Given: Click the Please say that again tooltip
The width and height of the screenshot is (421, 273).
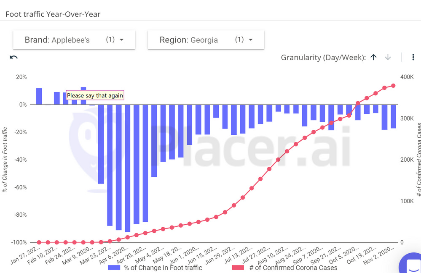Looking at the screenshot, I should (x=95, y=95).
